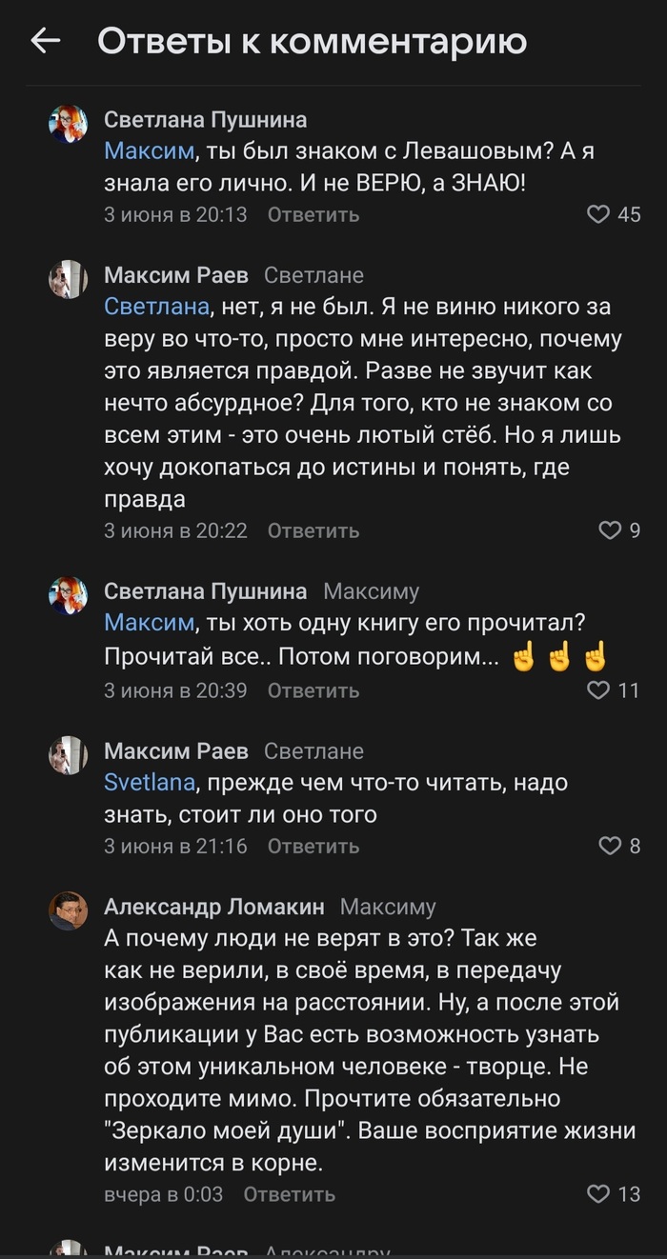
Task: Like the comment with 11 likes
Action: (597, 689)
